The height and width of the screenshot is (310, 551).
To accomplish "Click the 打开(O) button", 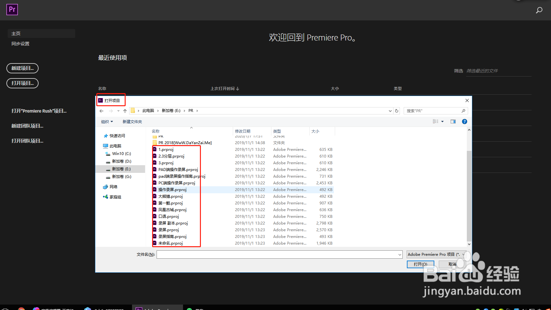I will [x=420, y=264].
